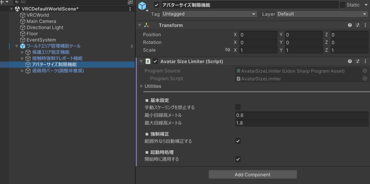Click the Transform axes icon
The width and height of the screenshot is (370, 184).
coord(147,25)
